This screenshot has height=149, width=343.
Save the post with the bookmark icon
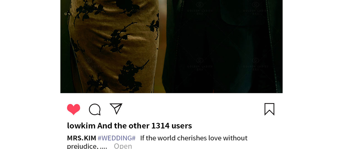[269, 109]
